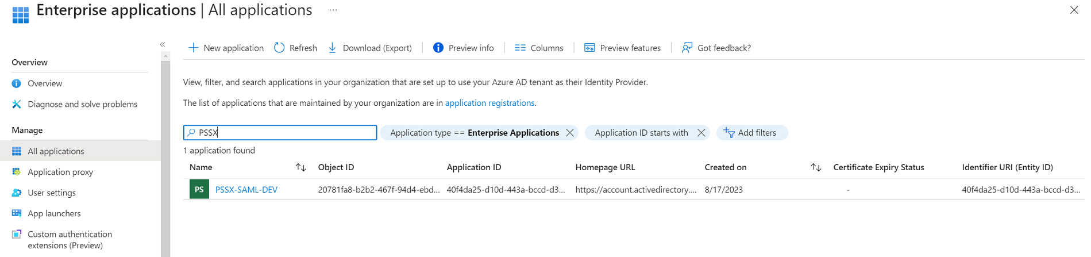1091x257 pixels.
Task: Close the Enterprise applications blade
Action: point(1074,10)
